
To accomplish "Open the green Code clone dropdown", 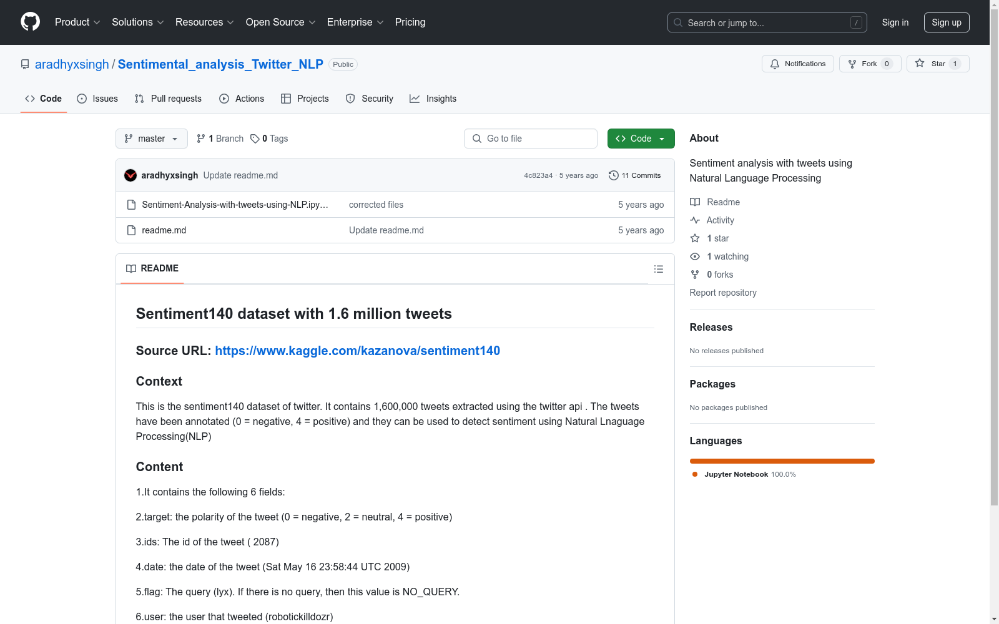I will click(641, 139).
